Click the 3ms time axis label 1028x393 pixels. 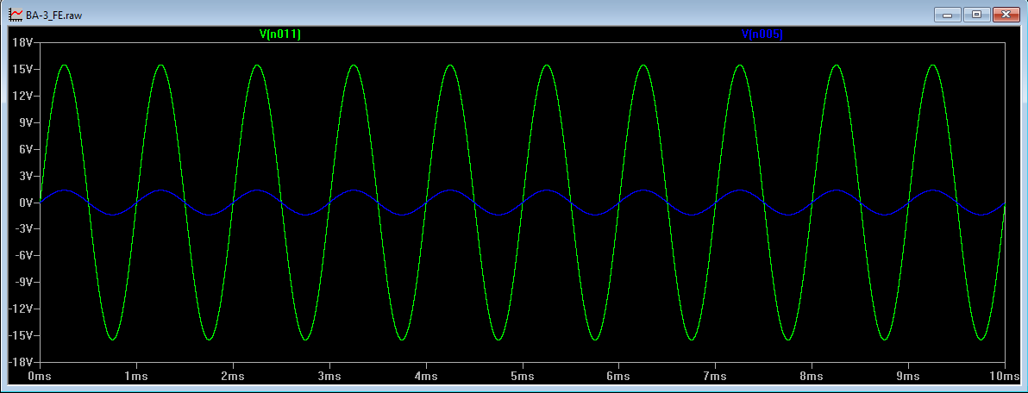click(329, 376)
